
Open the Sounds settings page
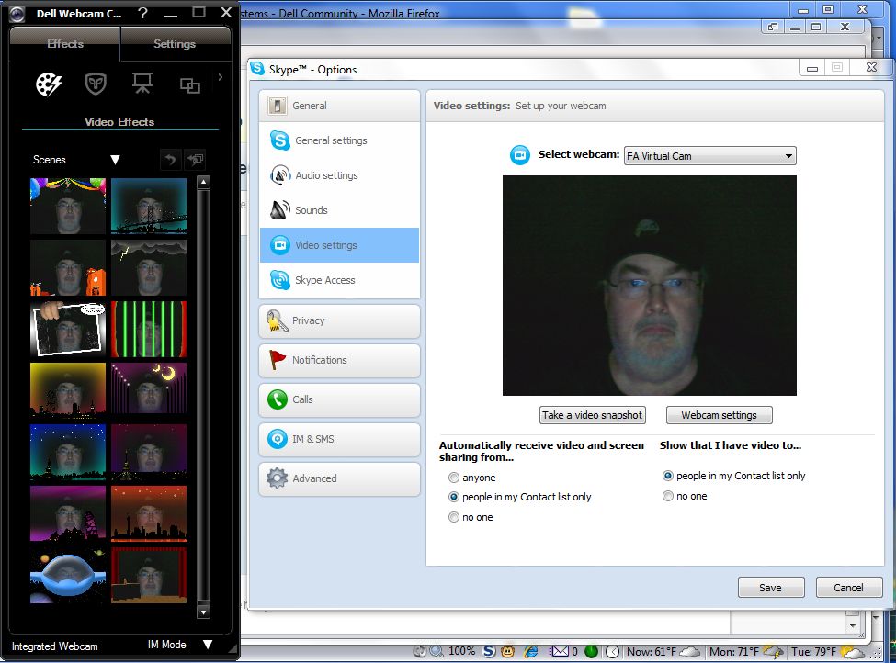(339, 210)
